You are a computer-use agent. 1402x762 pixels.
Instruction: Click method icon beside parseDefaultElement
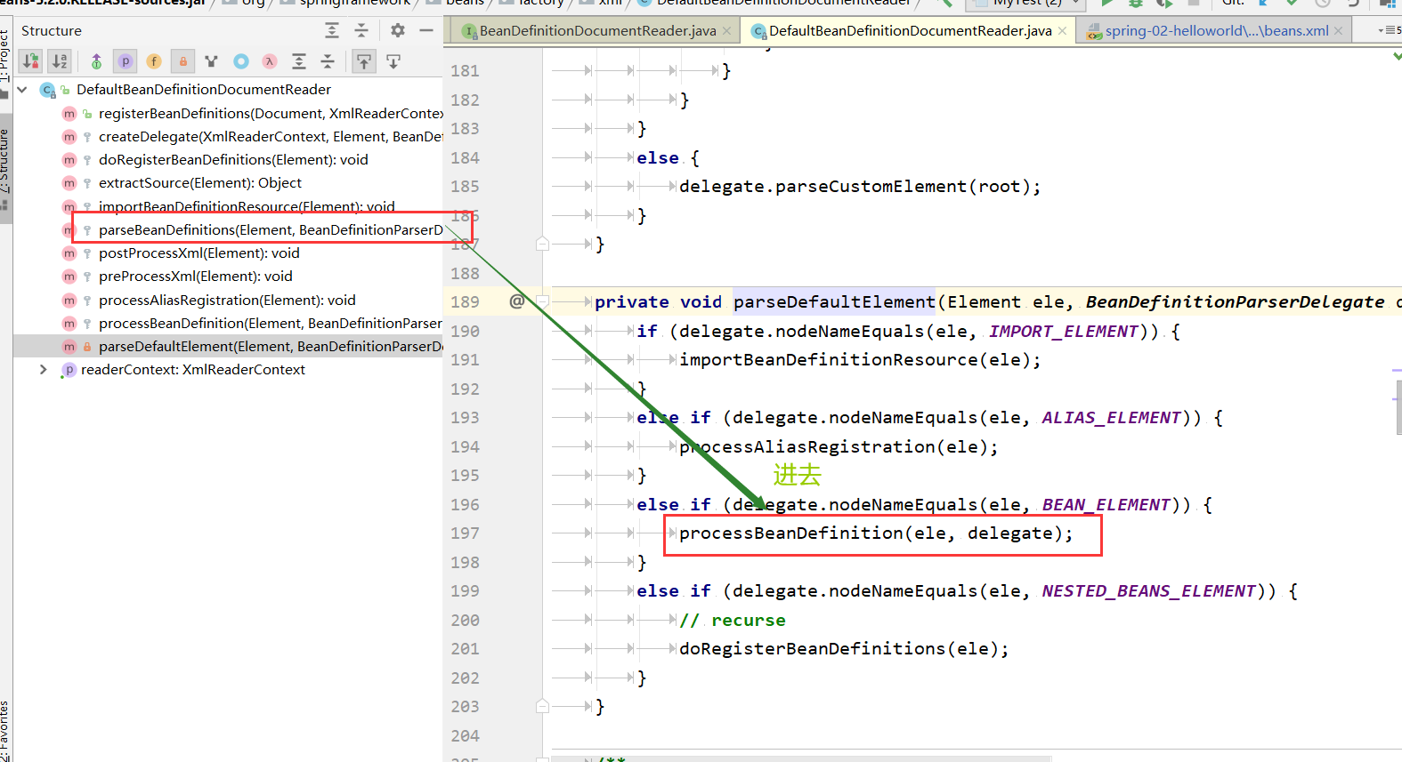click(x=69, y=347)
